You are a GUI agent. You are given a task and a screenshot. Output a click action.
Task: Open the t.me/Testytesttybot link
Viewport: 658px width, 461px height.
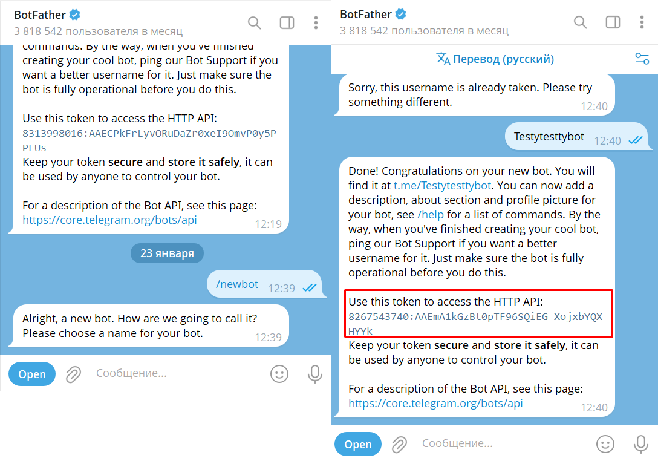443,185
